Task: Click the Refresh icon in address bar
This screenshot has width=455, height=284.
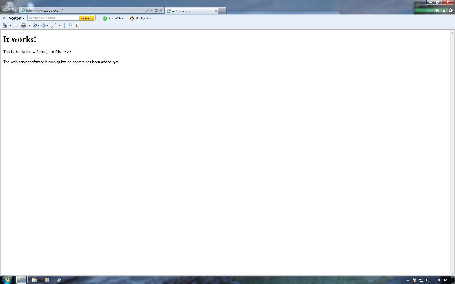Action: tap(156, 10)
